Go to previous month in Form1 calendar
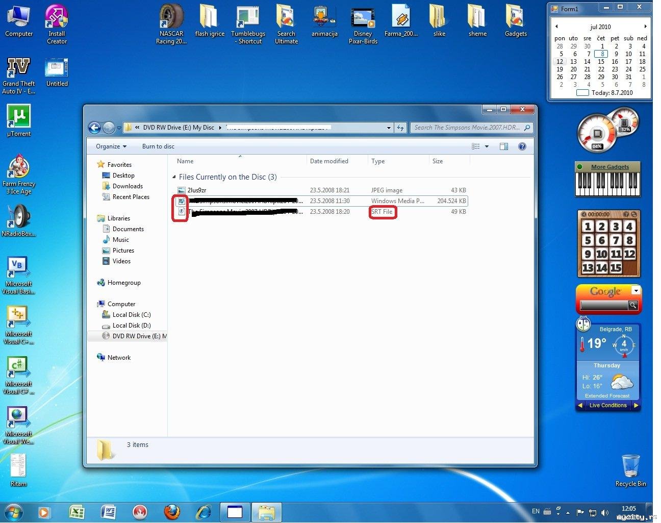This screenshot has height=523, width=661. click(556, 27)
